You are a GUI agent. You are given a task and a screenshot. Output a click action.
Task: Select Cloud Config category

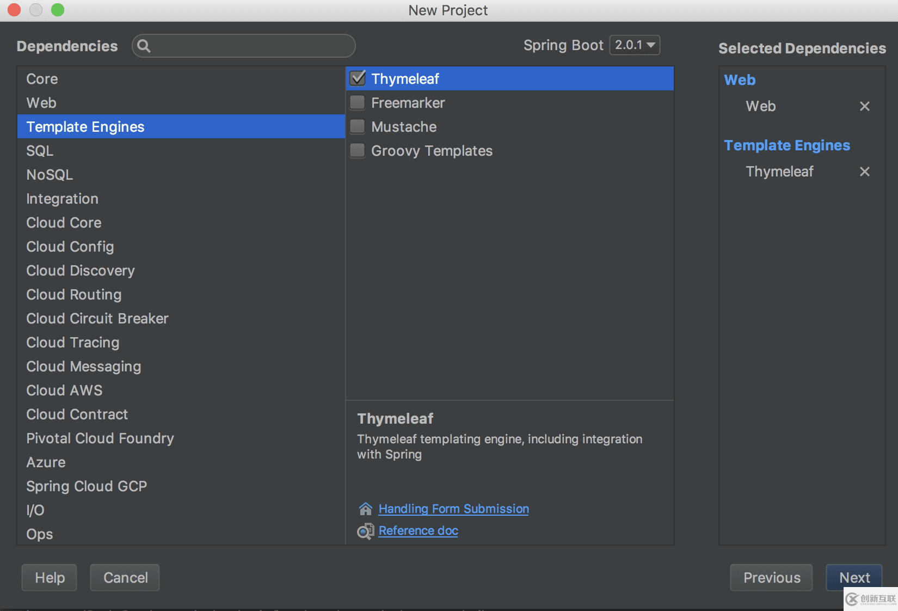click(x=181, y=247)
